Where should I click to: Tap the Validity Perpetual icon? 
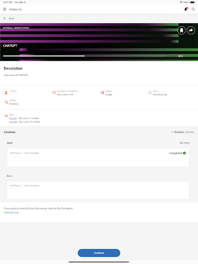pyautogui.click(x=6, y=102)
